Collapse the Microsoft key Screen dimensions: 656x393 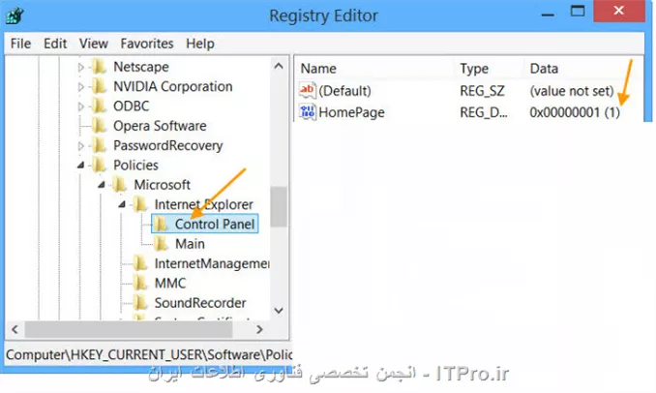tap(102, 185)
